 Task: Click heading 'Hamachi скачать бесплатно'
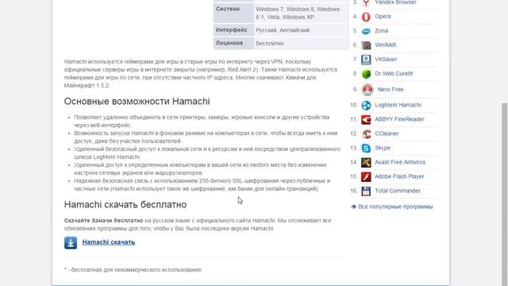[125, 205]
